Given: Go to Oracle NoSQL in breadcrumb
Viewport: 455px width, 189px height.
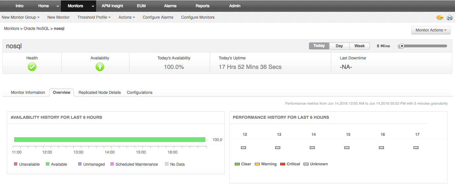Looking at the screenshot, I should tap(36, 29).
